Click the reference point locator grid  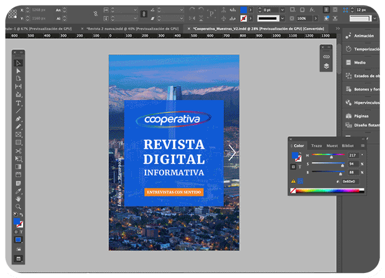click(12, 14)
